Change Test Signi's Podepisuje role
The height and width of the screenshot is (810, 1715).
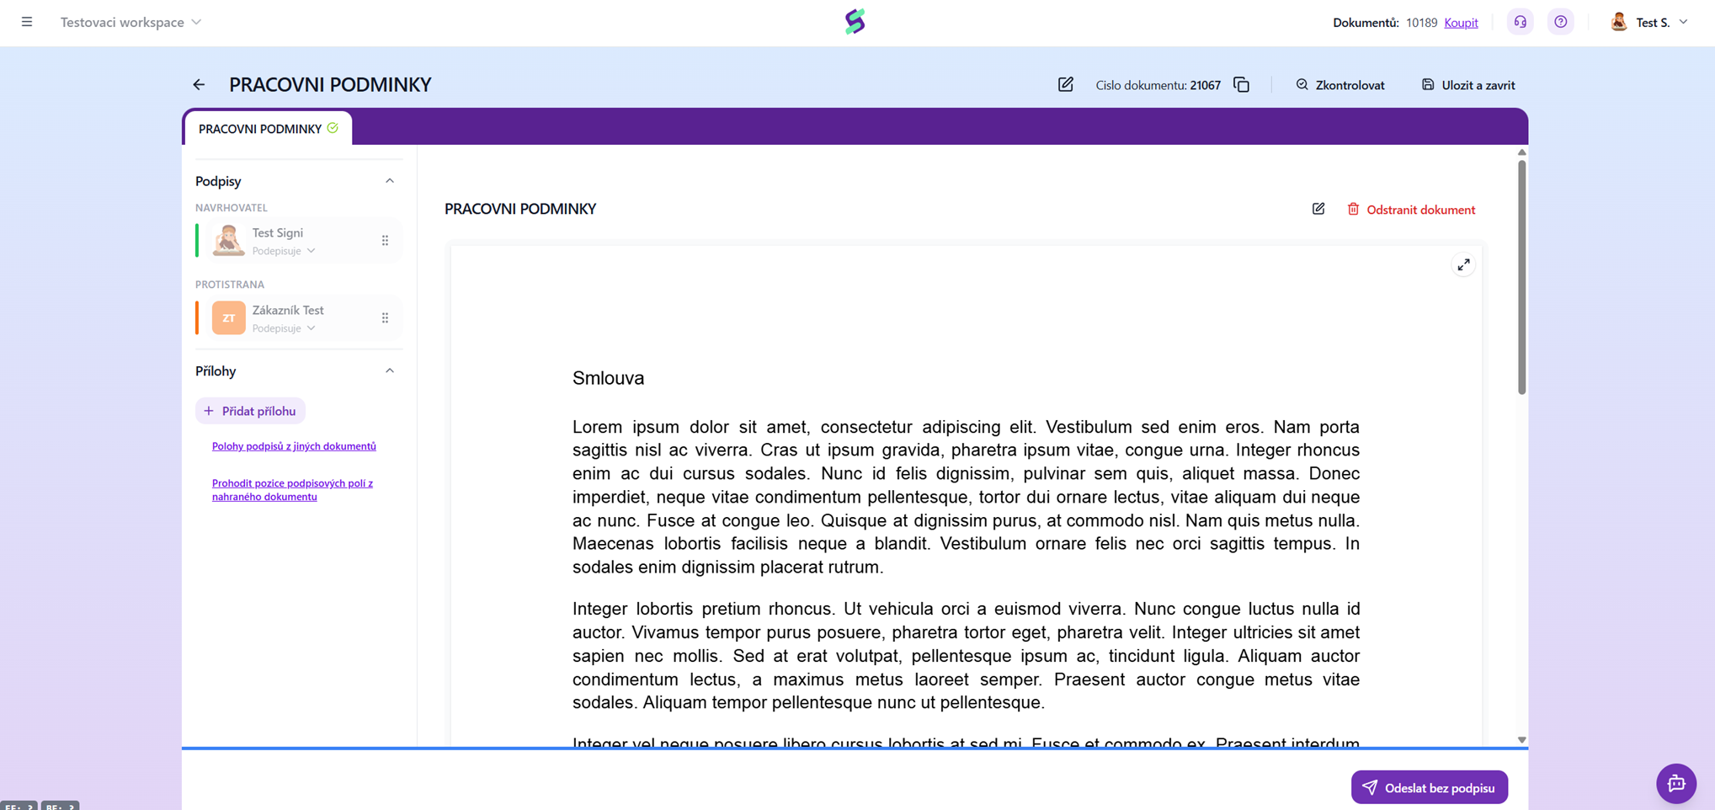284,251
